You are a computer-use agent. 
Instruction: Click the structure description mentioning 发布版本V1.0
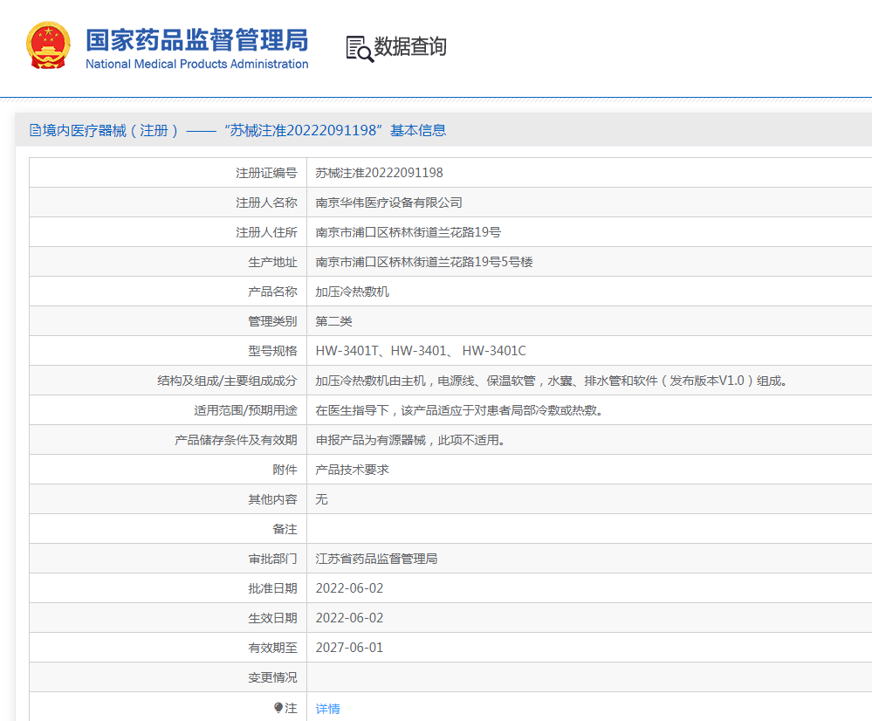551,381
